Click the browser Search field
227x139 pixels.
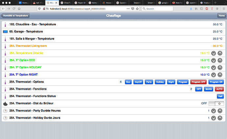157,9
